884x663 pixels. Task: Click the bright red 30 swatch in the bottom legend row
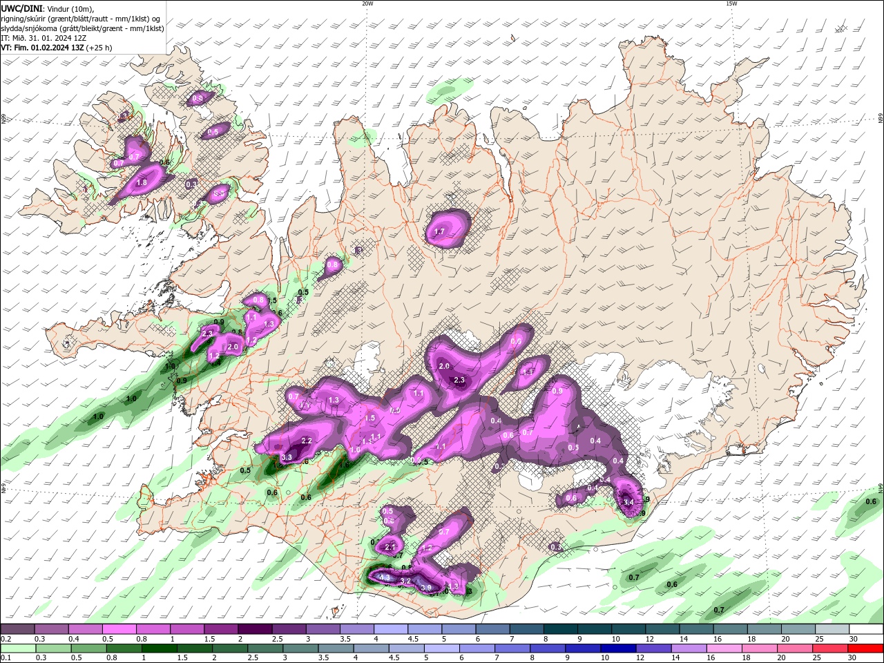(x=866, y=648)
